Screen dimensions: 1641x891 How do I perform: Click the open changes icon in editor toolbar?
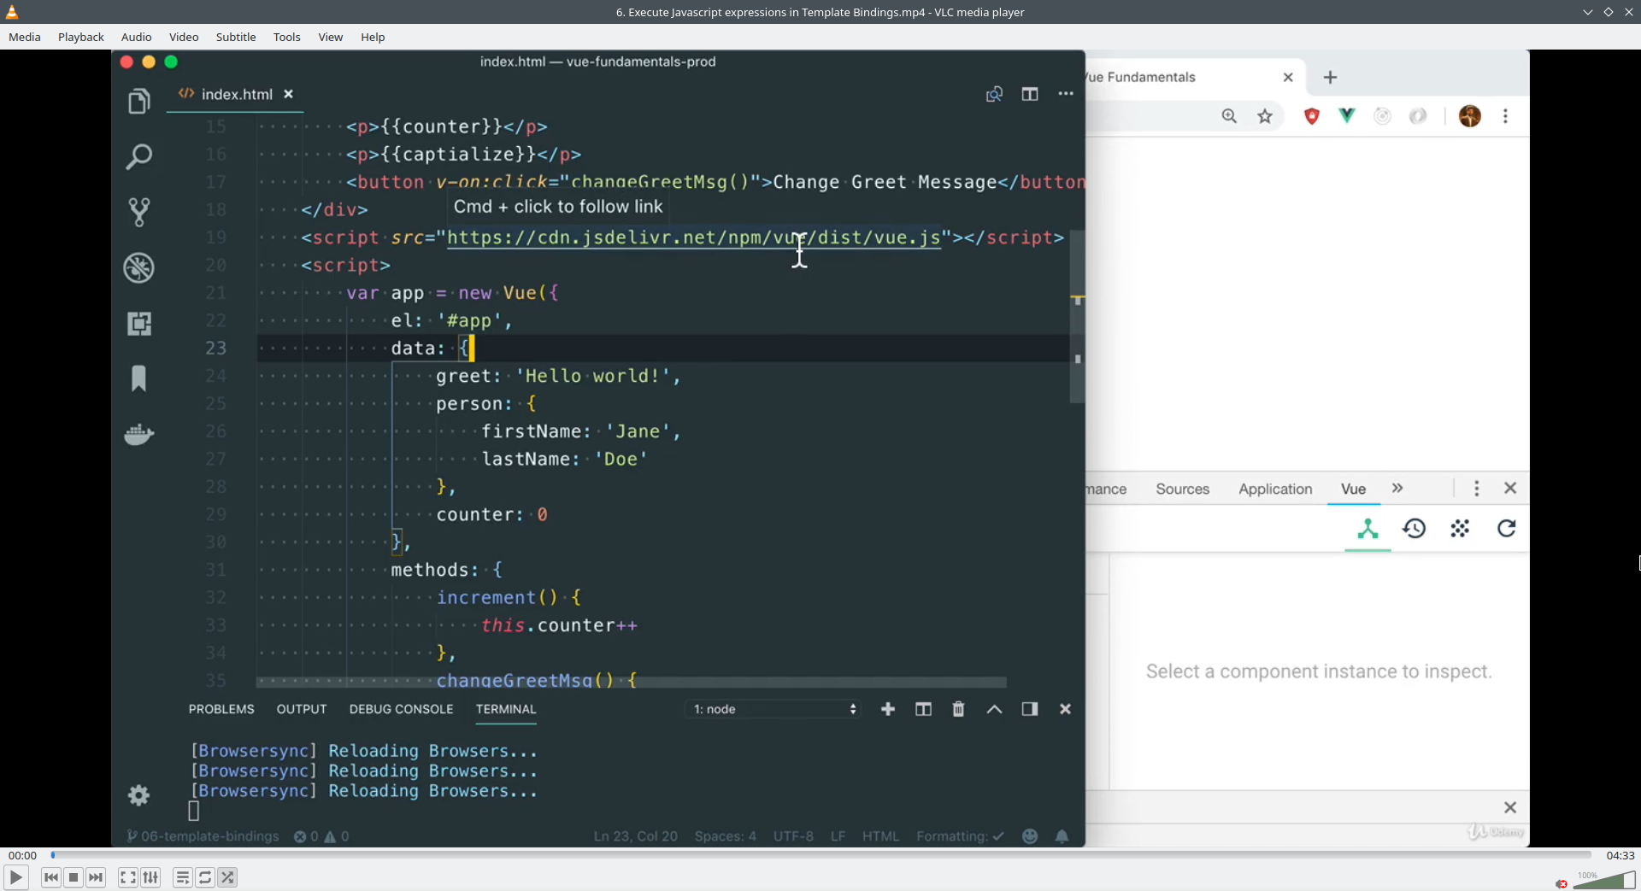pos(994,94)
